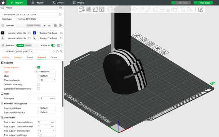Auto orient objects on this plate
This screenshot has width=219, height=137.
click(x=143, y=40)
